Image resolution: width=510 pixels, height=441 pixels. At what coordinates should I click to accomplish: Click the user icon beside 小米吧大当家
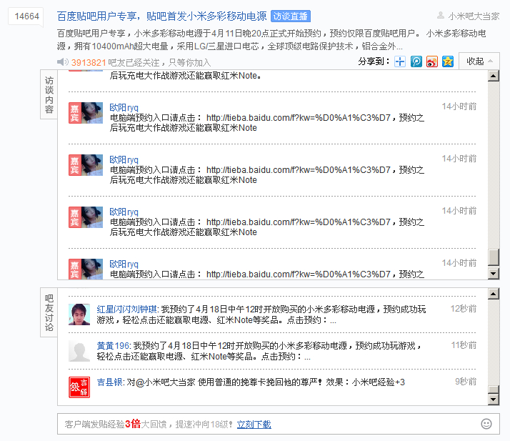(441, 15)
